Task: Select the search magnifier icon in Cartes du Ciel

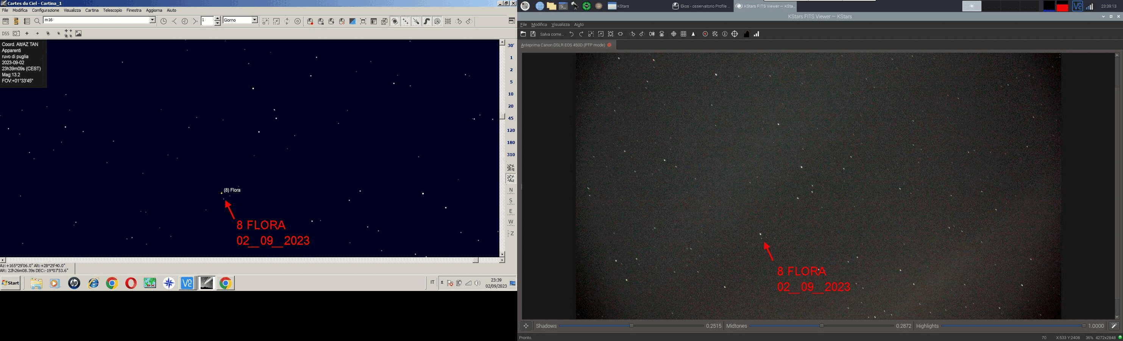Action: [38, 21]
